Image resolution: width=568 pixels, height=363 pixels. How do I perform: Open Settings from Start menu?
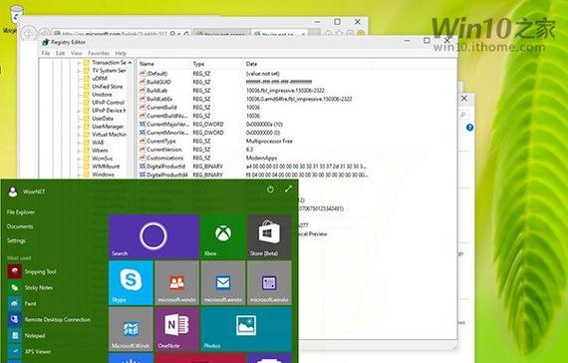point(16,240)
